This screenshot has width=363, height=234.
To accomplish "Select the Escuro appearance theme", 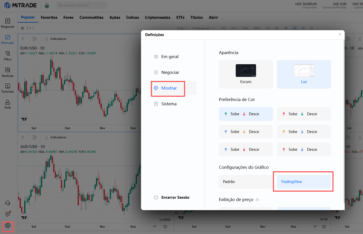I will pos(246,74).
